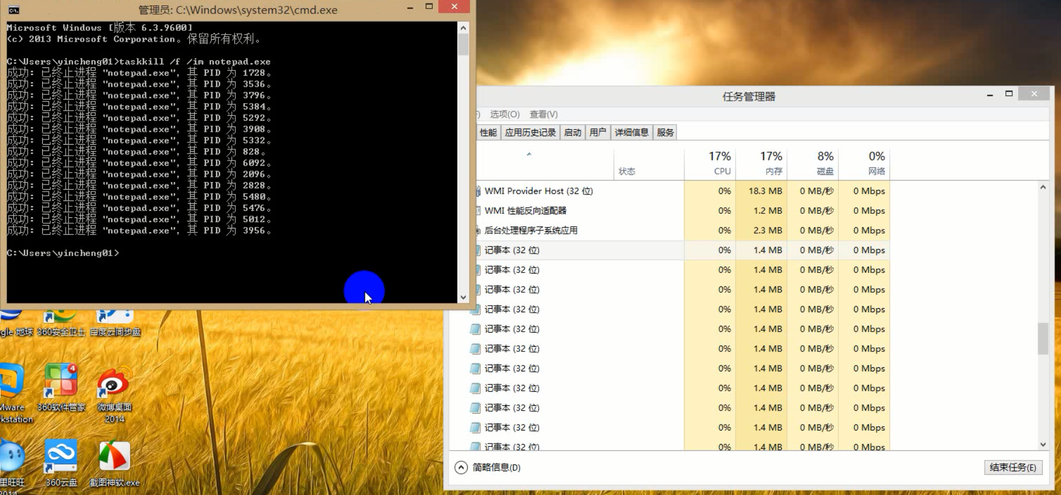
Task: Click the cmd.exe window title text
Action: pyautogui.click(x=237, y=10)
